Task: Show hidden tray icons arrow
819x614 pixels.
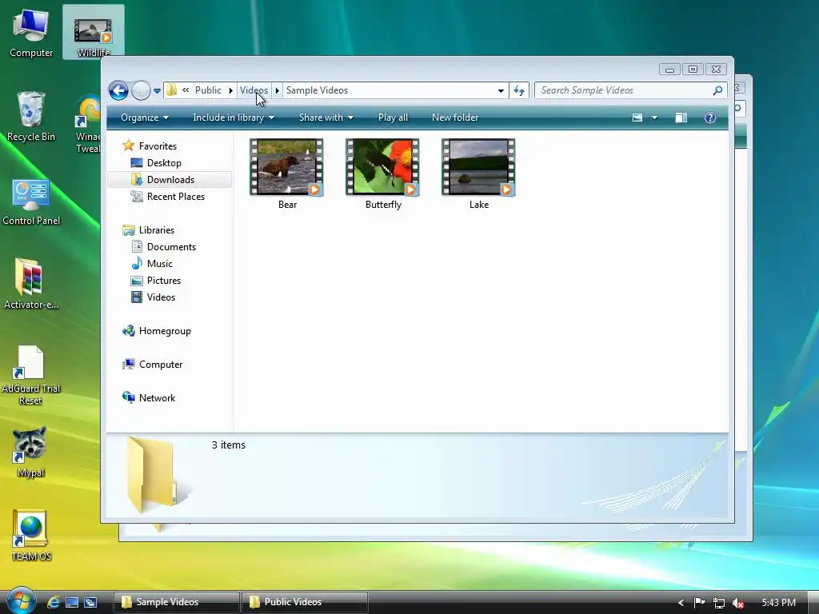Action: point(681,603)
